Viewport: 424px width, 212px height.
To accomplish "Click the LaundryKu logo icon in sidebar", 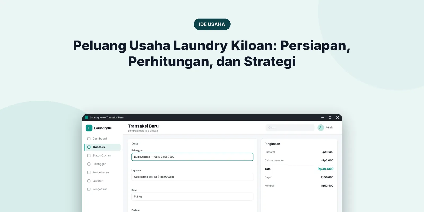I will (x=89, y=128).
